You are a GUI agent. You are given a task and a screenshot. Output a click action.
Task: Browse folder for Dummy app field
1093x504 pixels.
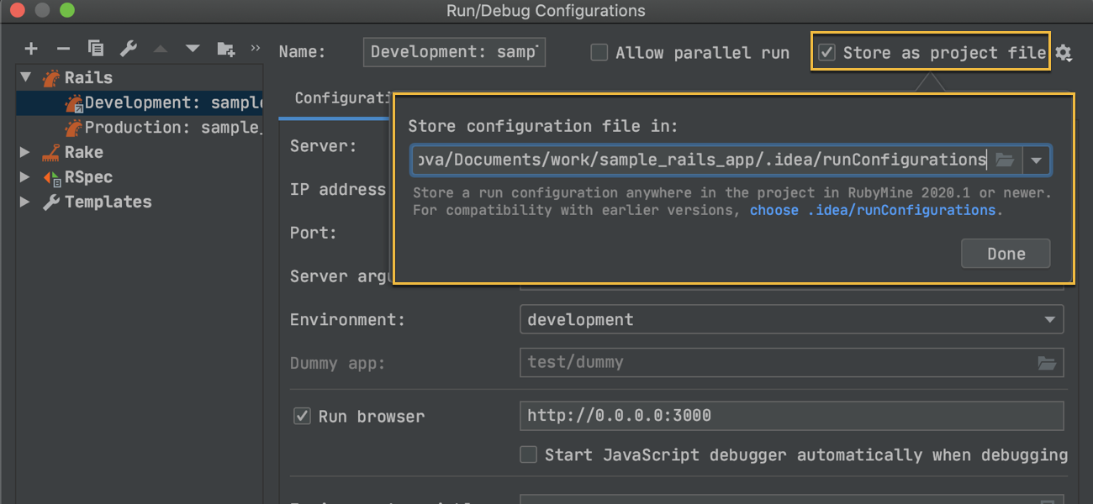point(1047,363)
